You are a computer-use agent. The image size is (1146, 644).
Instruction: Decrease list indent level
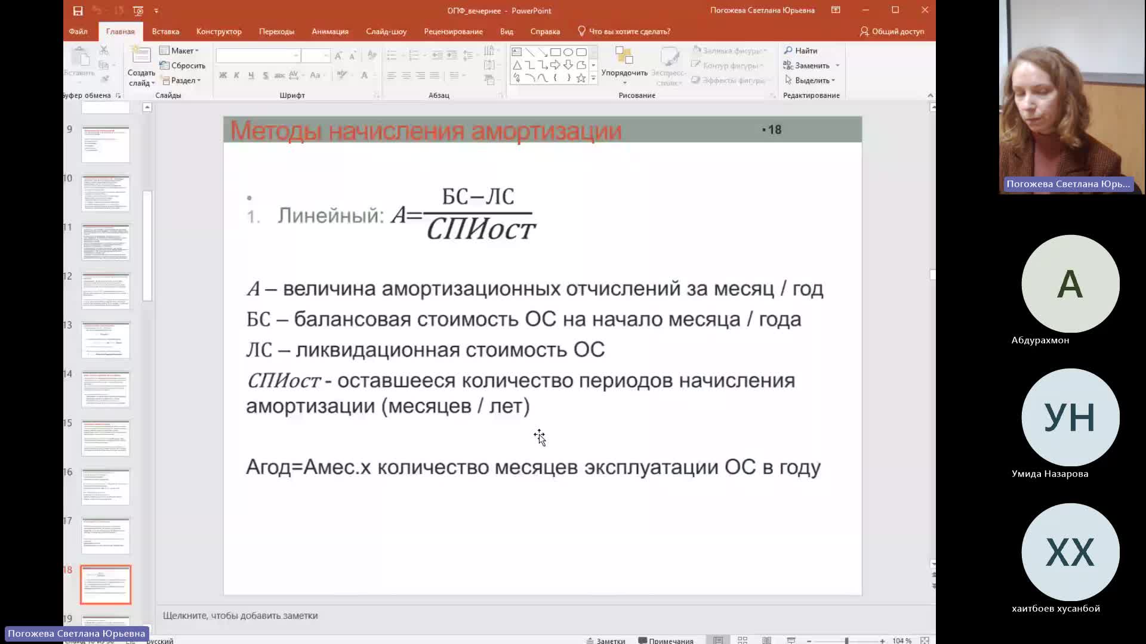pyautogui.click(x=438, y=55)
